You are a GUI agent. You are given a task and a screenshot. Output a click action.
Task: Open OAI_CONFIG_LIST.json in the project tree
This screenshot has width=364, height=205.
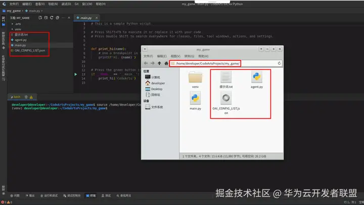(x=30, y=51)
